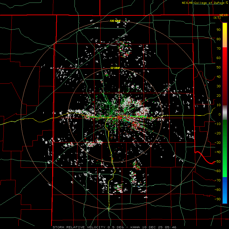
Task: Click the 60 value on velocity scale
Action: pos(219,58)
